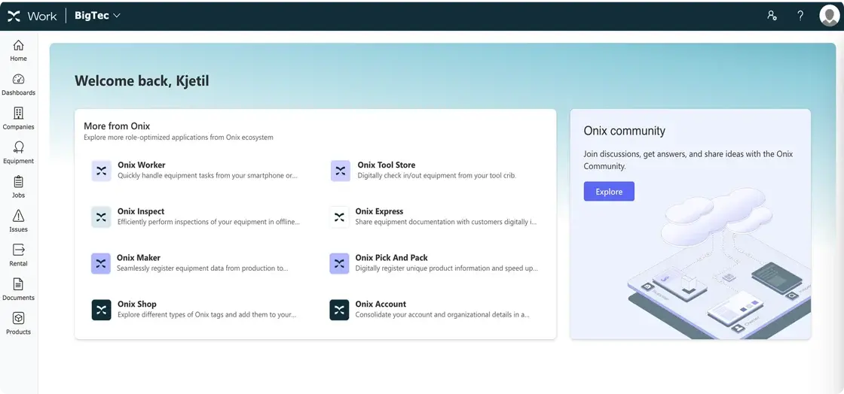This screenshot has height=394, width=844.
Task: Click the Onix Pick And Pack icon
Action: tap(339, 264)
